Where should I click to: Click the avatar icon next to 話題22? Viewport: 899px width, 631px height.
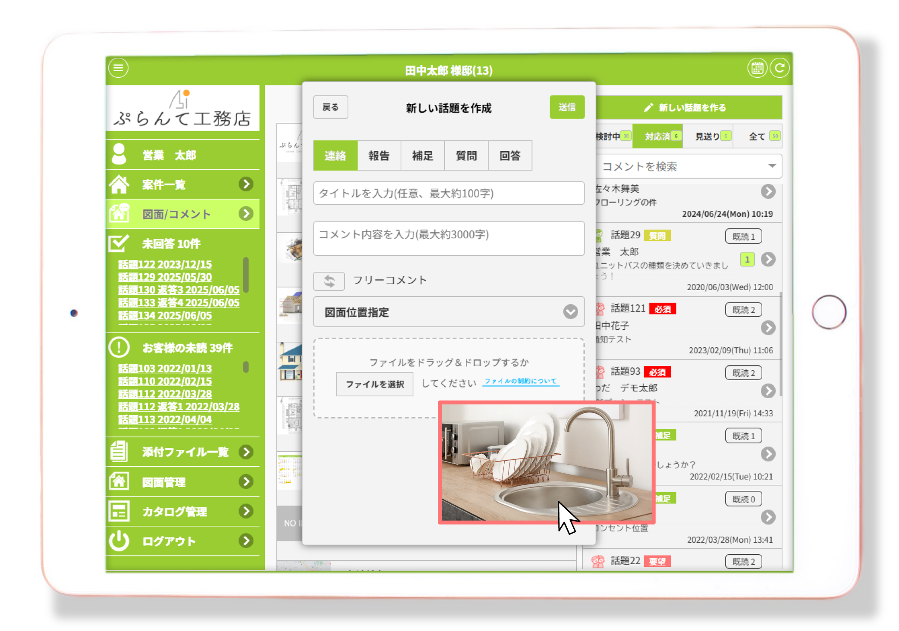pyautogui.click(x=598, y=561)
